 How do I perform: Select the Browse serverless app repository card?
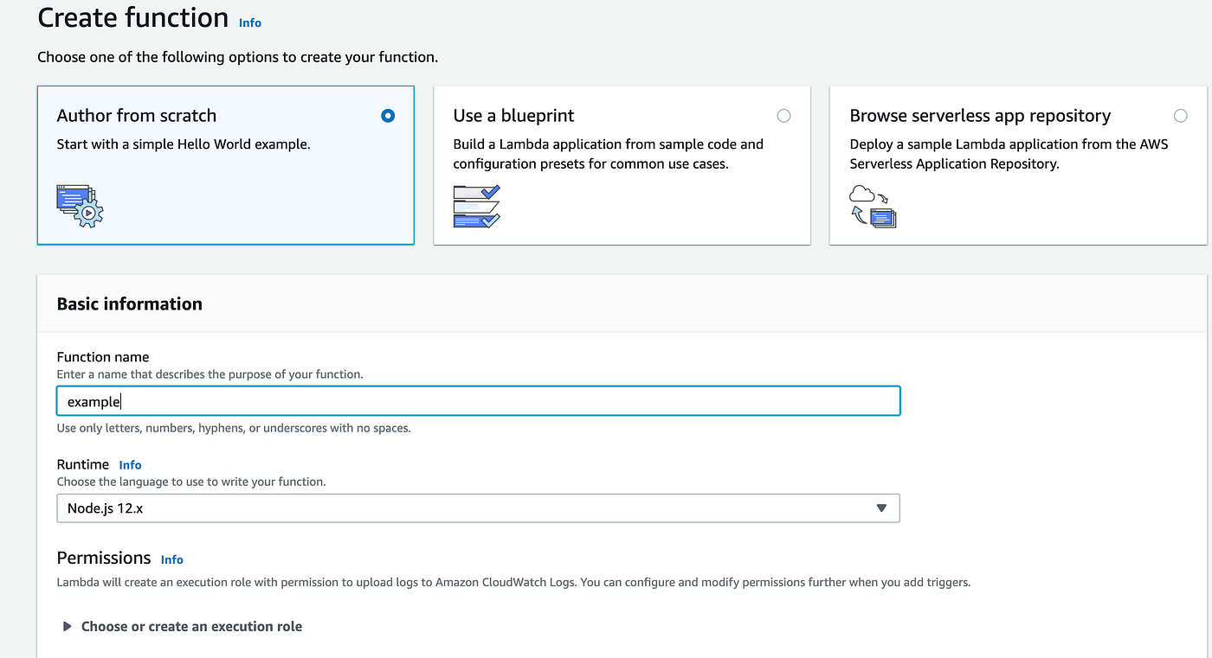click(x=1018, y=165)
